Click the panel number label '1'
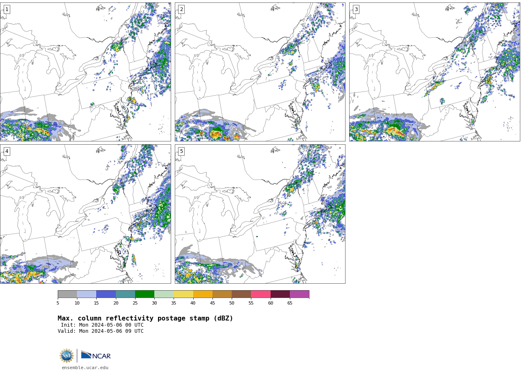 7,9
